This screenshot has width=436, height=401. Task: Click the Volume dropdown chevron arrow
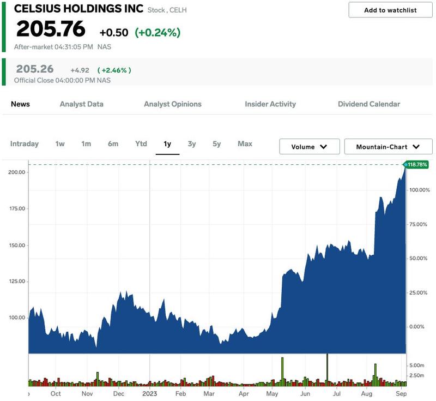click(323, 147)
